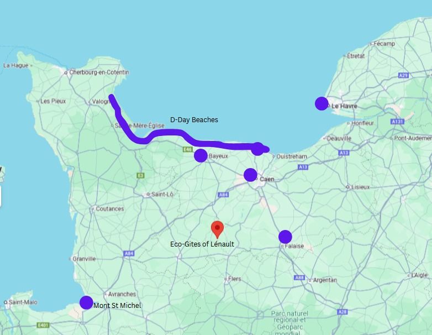
Task: Click the purple marker at Bayeux
Action: (x=201, y=155)
